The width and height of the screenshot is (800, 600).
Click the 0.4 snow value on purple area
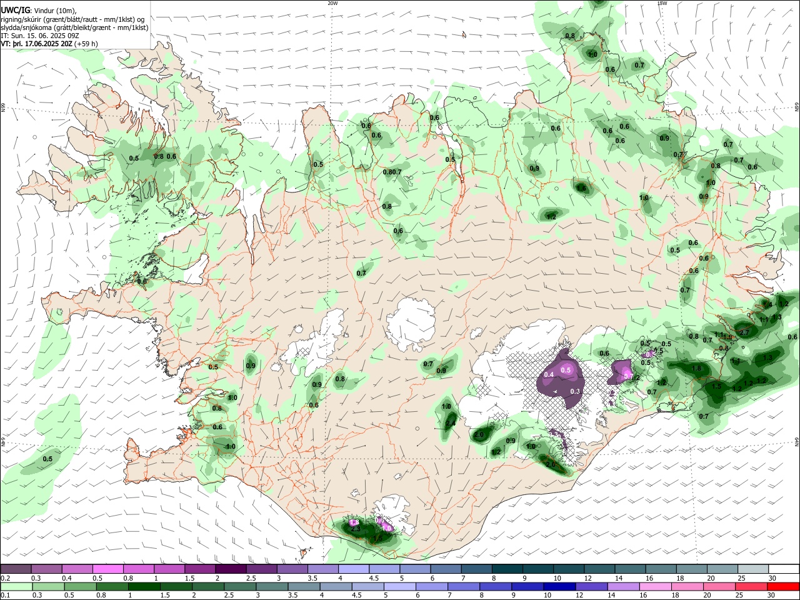pyautogui.click(x=549, y=374)
